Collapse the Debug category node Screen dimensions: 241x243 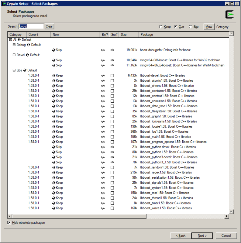tap(14, 45)
